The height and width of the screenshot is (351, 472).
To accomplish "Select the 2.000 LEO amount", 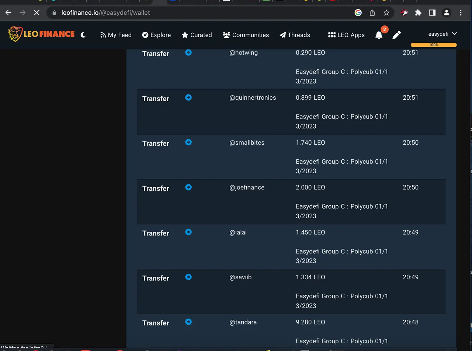I will point(310,187).
